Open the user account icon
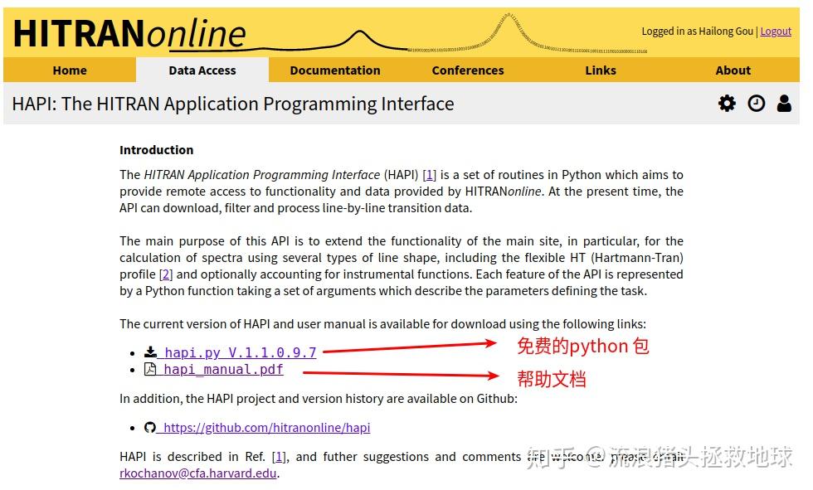Image resolution: width=813 pixels, height=490 pixels. [x=785, y=103]
